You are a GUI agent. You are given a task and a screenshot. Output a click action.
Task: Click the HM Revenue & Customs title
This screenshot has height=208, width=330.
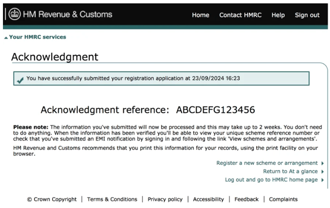point(67,14)
